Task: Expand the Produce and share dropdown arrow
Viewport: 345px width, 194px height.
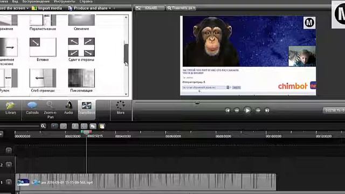Action: [110, 9]
